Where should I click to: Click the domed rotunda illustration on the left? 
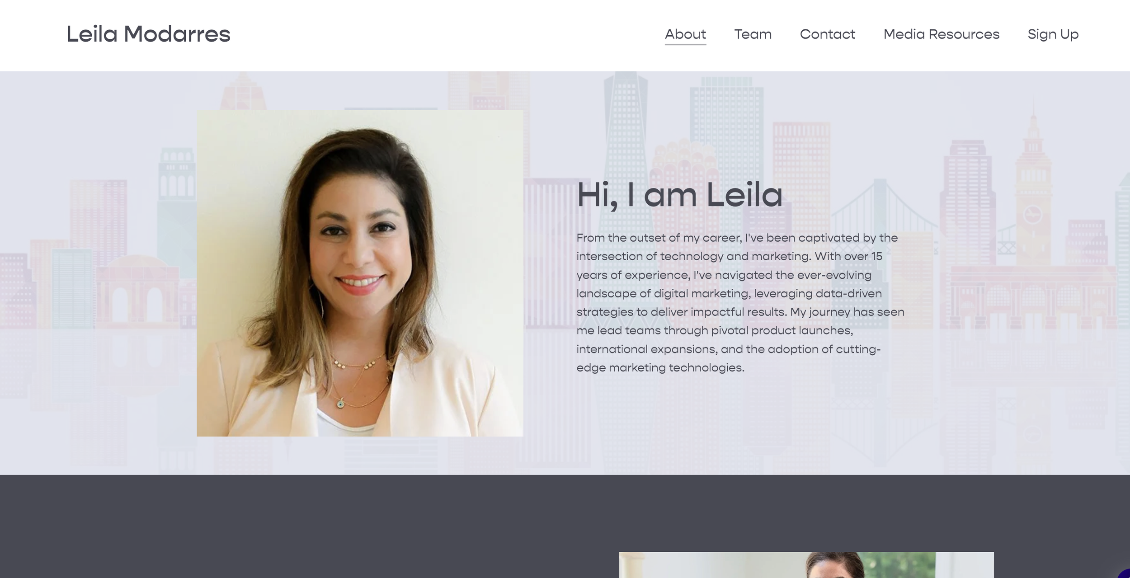(136, 289)
